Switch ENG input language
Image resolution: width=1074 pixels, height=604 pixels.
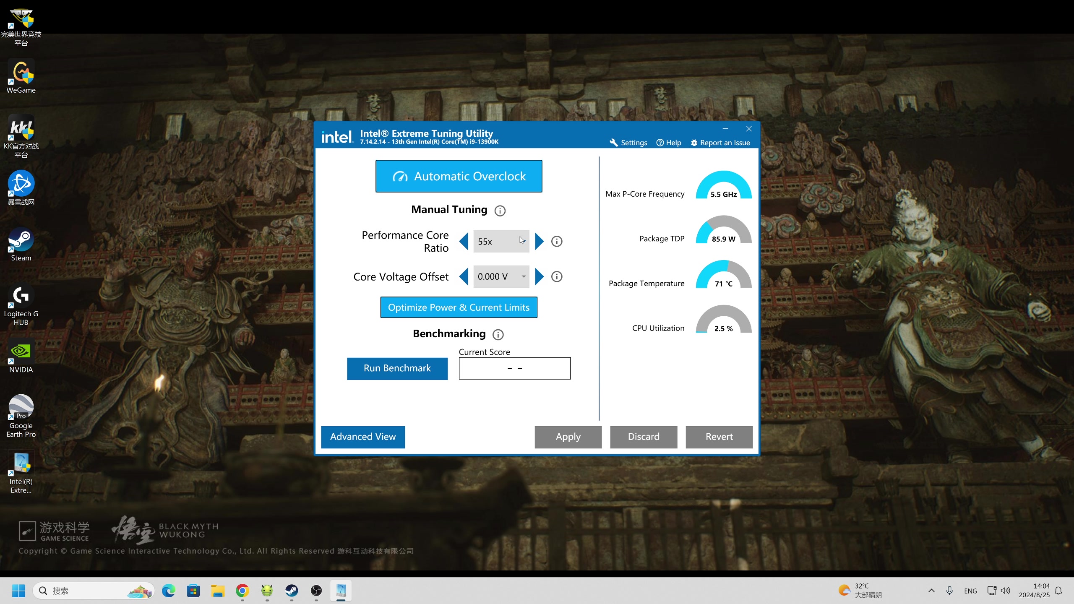(970, 591)
